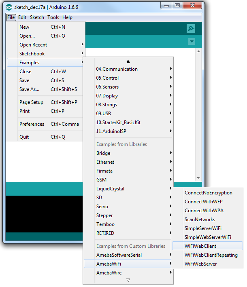Click editor scrollbar up arrow
The width and height of the screenshot is (247, 287).
click(198, 52)
